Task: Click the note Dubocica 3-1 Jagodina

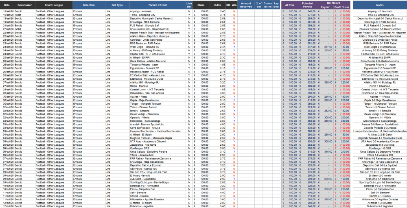Action: pos(380,206)
